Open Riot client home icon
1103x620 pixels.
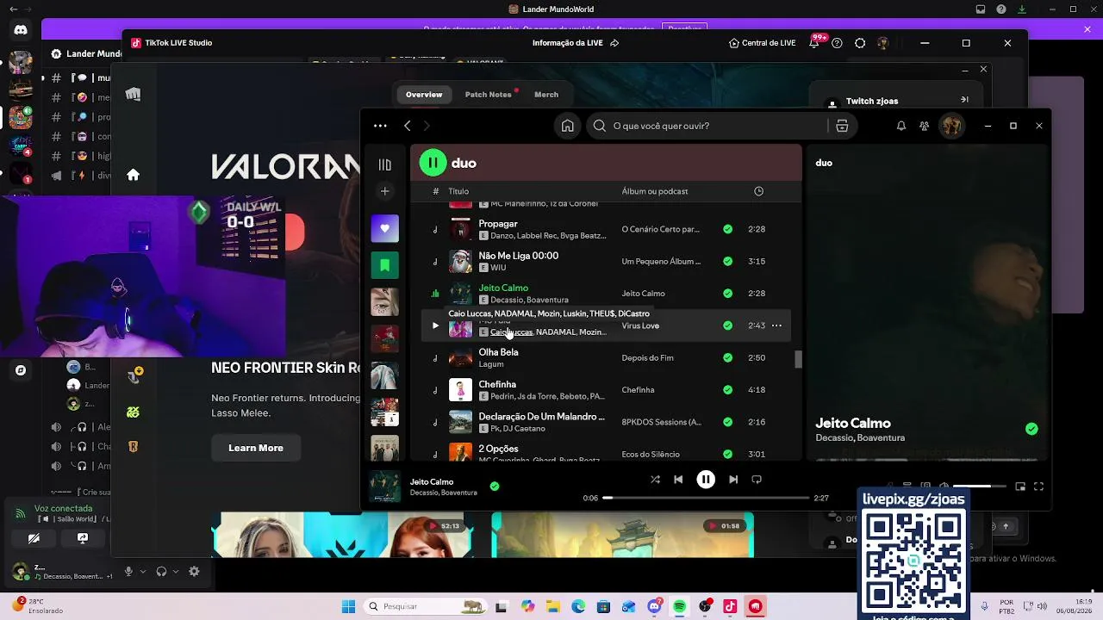(133, 175)
